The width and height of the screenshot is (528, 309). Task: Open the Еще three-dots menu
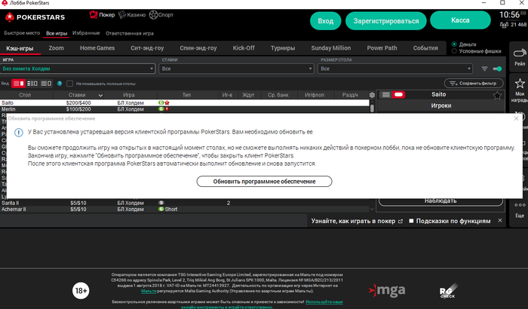(520, 205)
